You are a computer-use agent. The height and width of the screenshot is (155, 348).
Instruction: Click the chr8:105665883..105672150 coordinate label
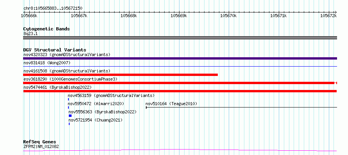tap(53, 9)
